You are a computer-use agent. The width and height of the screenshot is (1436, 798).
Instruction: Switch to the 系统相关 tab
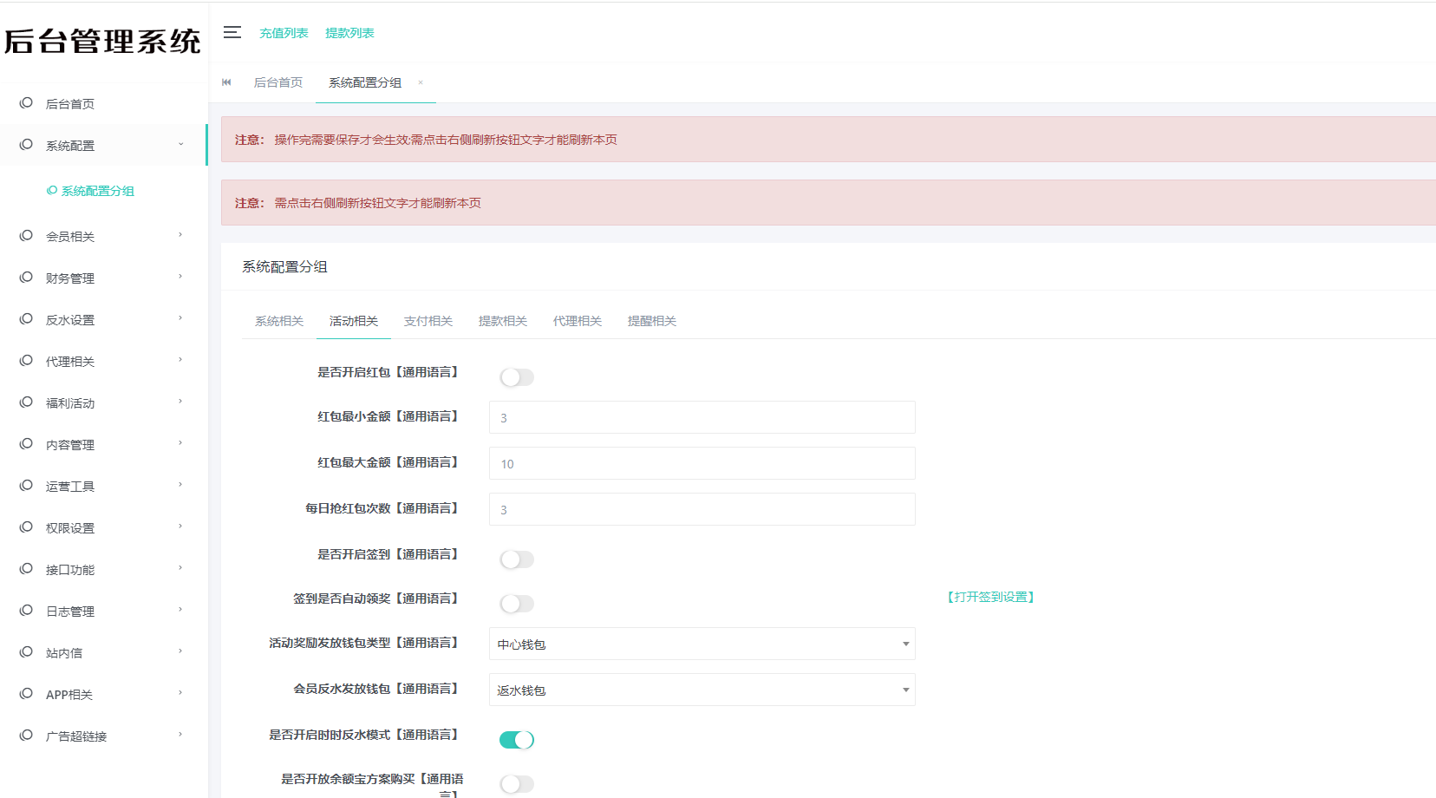(278, 320)
